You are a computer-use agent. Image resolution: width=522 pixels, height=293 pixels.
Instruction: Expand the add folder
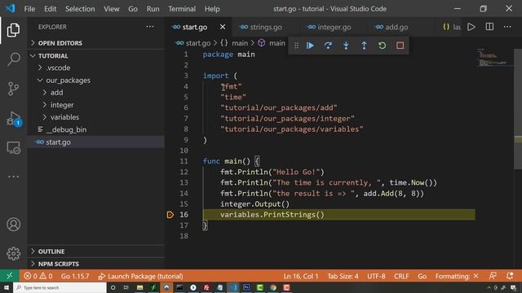pyautogui.click(x=96, y=93)
